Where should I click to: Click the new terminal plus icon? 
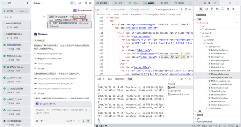click(x=169, y=79)
